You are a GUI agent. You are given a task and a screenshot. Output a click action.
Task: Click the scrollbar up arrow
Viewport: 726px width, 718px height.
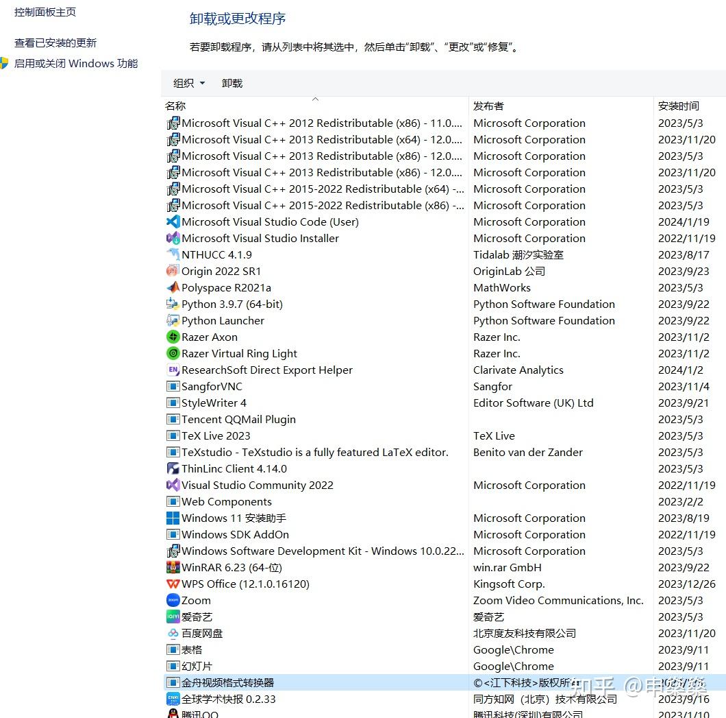click(x=316, y=99)
